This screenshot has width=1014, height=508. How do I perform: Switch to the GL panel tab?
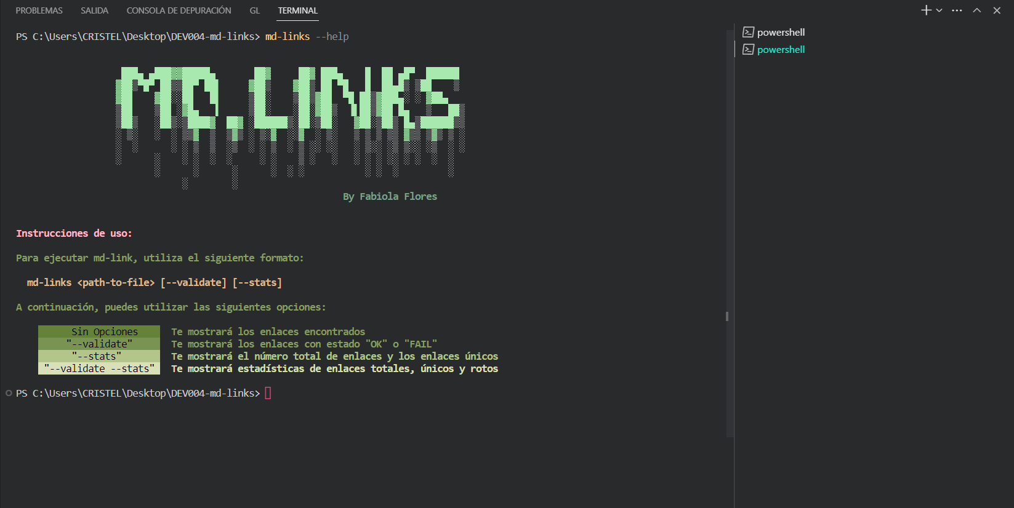click(254, 10)
